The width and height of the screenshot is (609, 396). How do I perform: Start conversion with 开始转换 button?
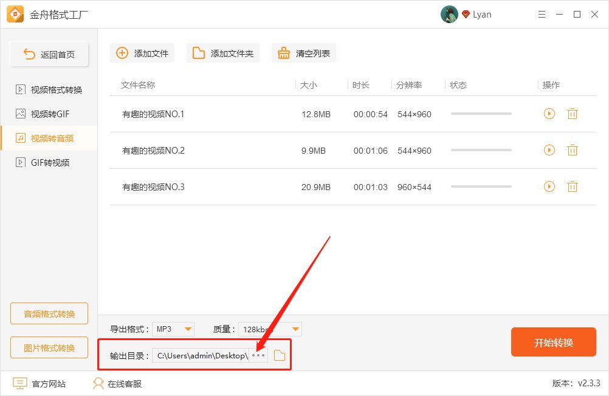(553, 342)
